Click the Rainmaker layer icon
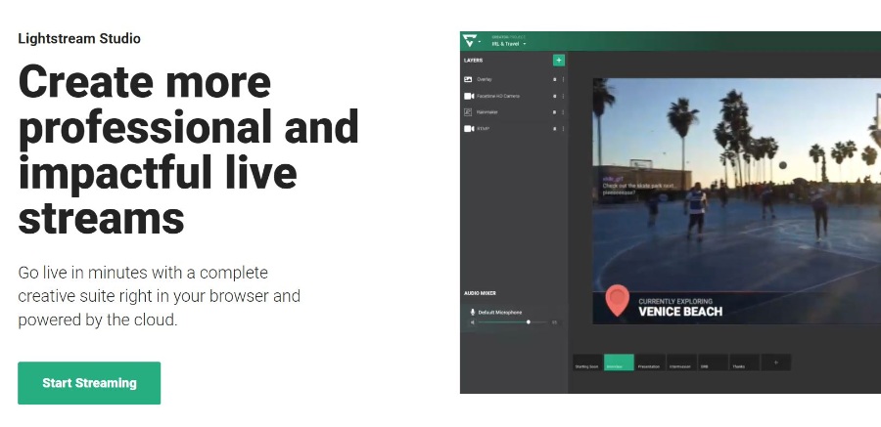 [468, 112]
